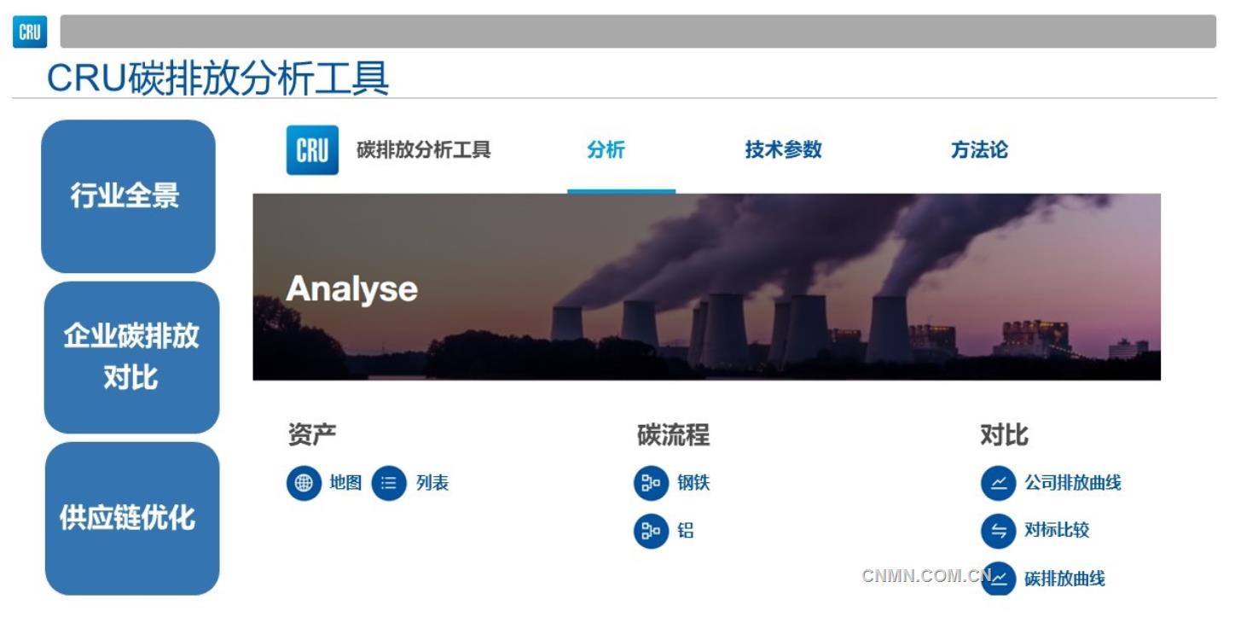
Task: Click the gray bar at the top
Action: [637, 32]
